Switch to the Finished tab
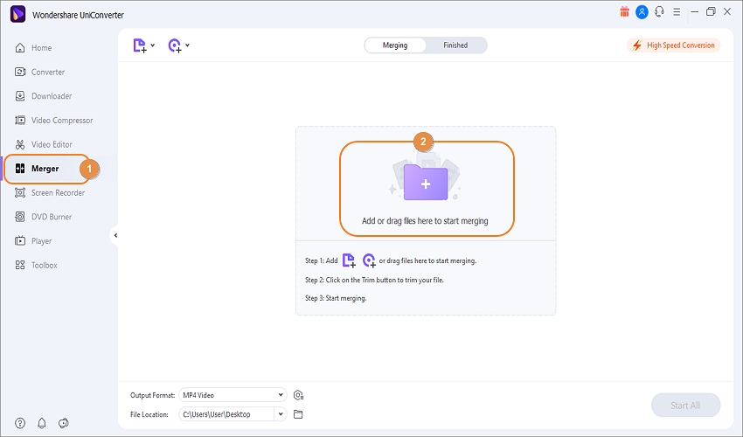The width and height of the screenshot is (743, 437). click(x=455, y=45)
